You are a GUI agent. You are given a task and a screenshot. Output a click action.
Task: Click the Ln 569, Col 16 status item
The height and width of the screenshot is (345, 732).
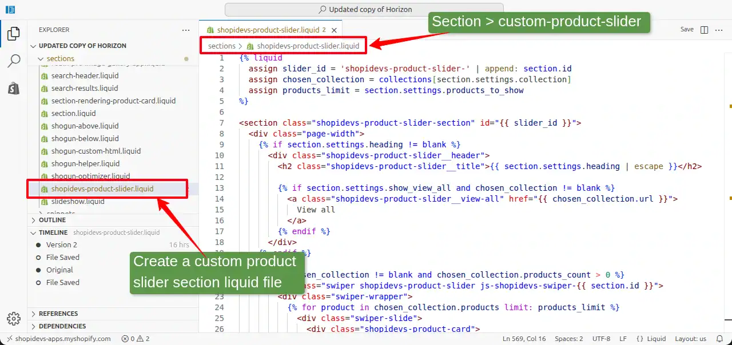pos(524,339)
